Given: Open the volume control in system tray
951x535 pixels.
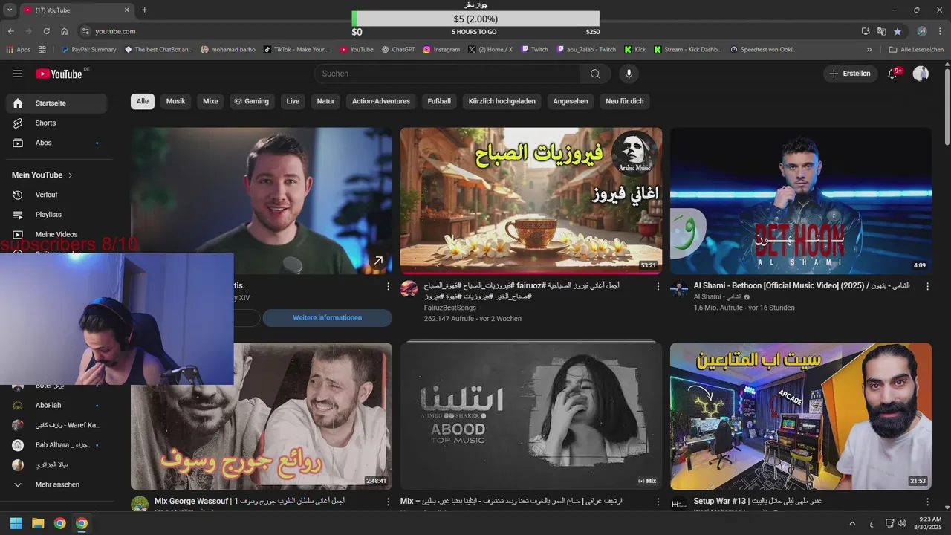Looking at the screenshot, I should coord(902,523).
